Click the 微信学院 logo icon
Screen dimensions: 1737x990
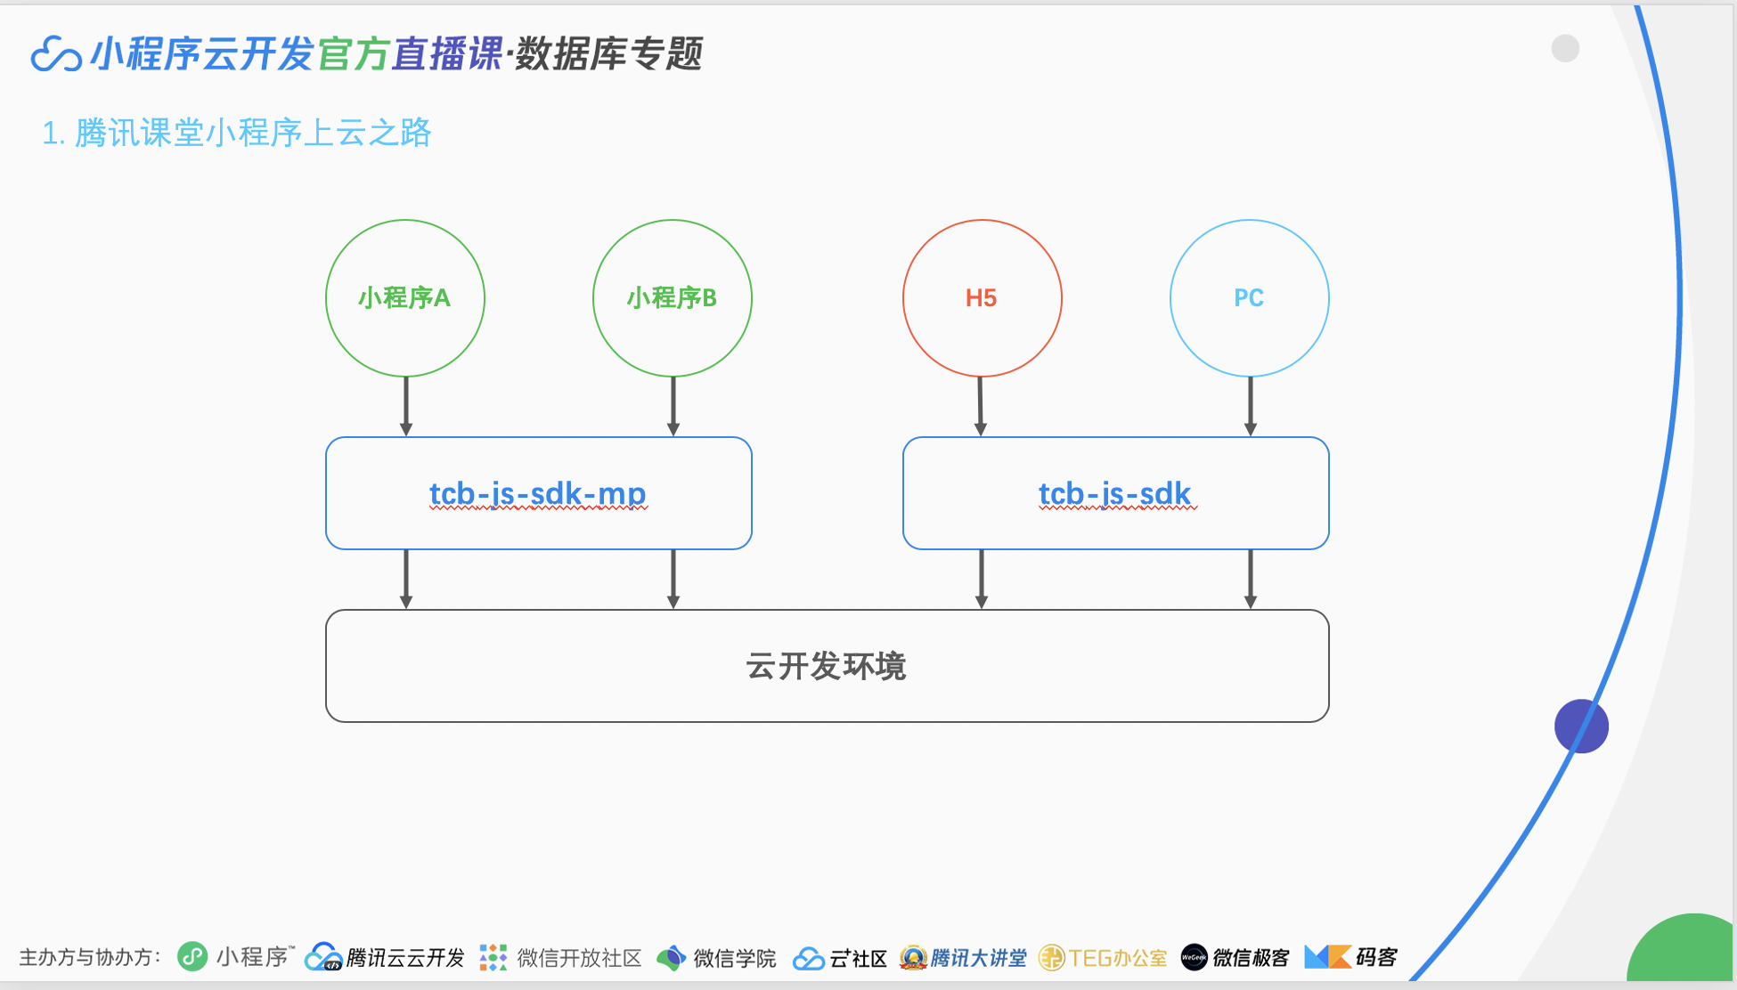[672, 958]
